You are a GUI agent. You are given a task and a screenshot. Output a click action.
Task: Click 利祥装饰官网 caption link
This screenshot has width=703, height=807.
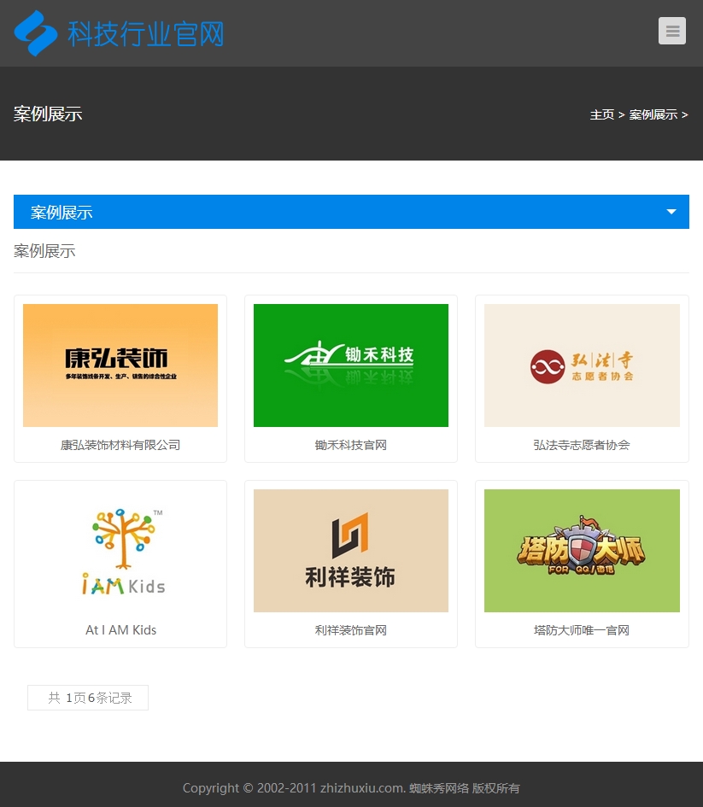click(x=351, y=630)
